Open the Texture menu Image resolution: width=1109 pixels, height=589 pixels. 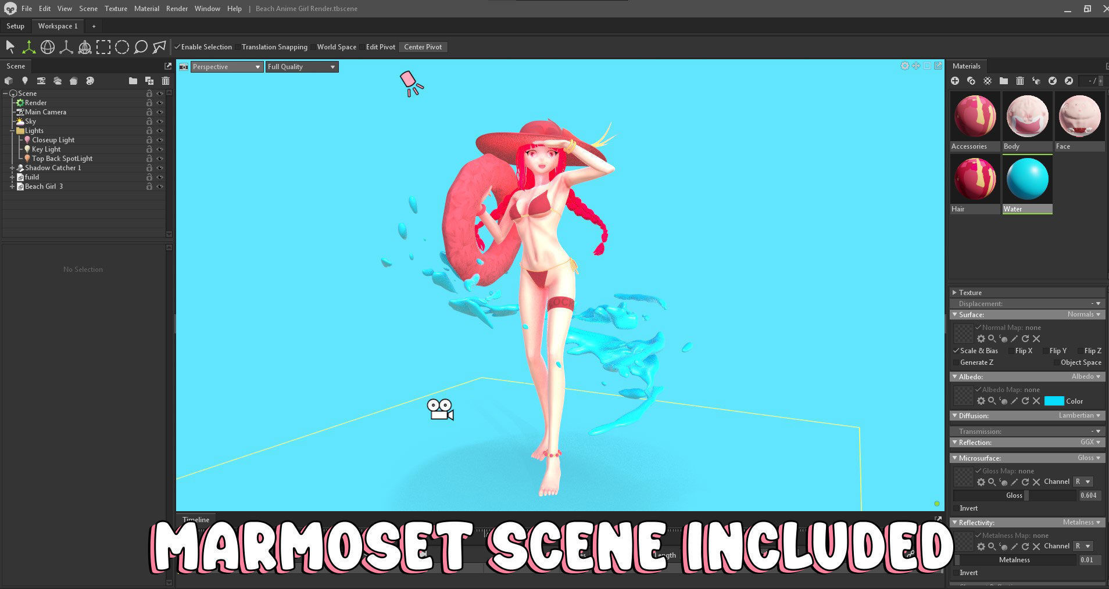(116, 9)
